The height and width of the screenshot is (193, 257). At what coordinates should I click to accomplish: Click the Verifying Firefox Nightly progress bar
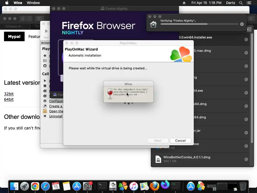(199, 24)
